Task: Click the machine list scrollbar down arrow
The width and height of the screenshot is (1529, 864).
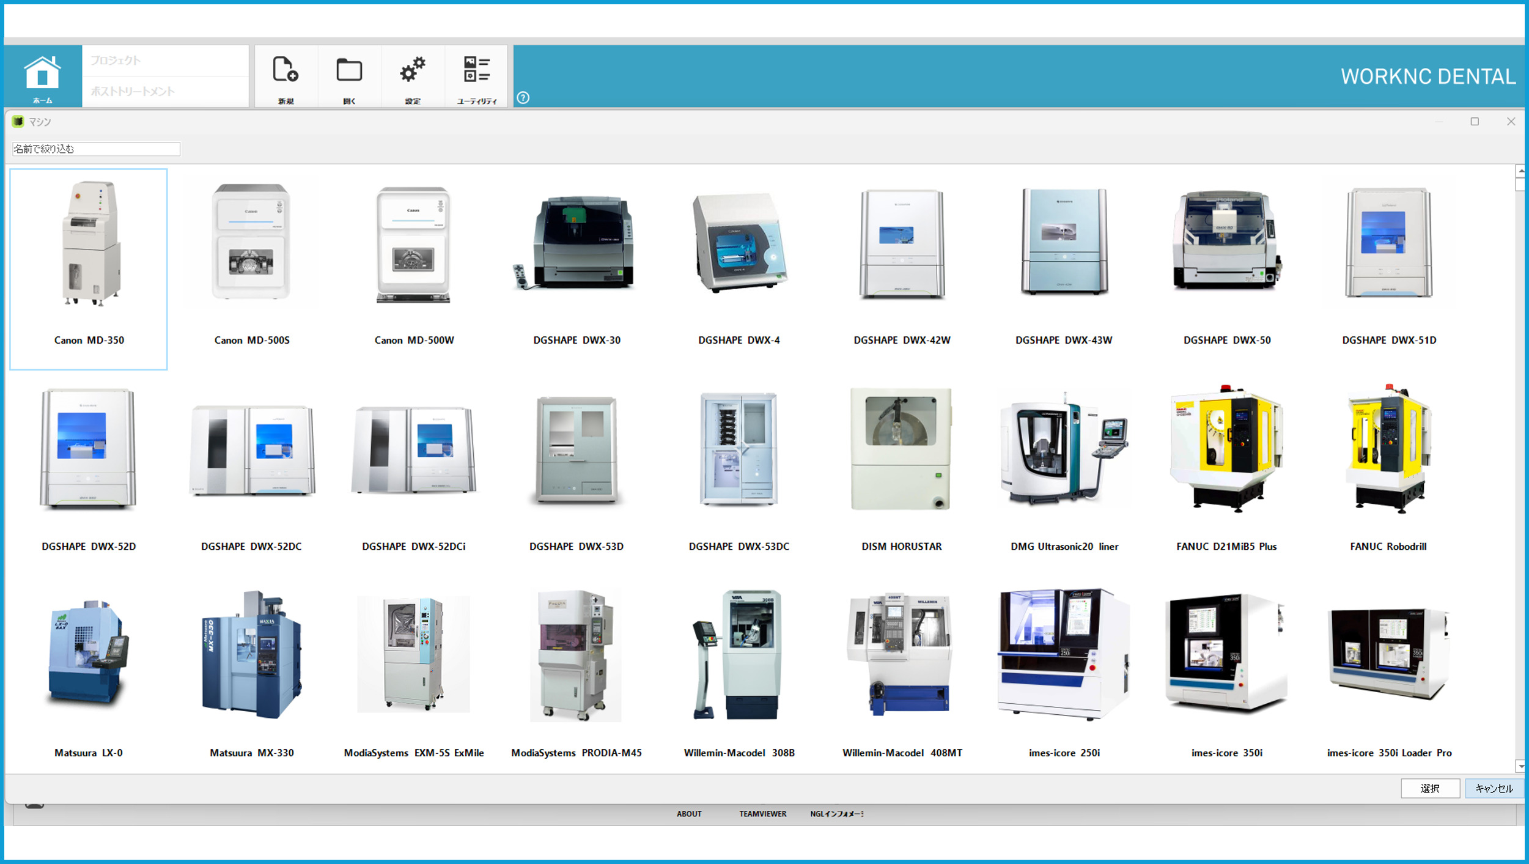Action: coord(1520,766)
